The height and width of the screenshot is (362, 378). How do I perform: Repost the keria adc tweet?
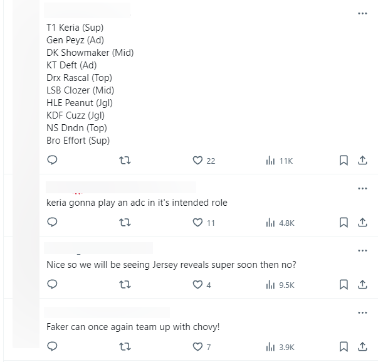coord(125,222)
